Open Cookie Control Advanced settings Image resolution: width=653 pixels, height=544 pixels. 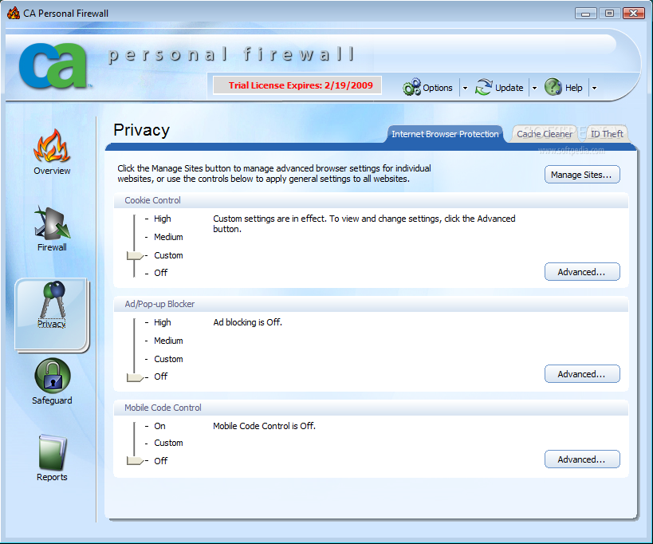[582, 272]
